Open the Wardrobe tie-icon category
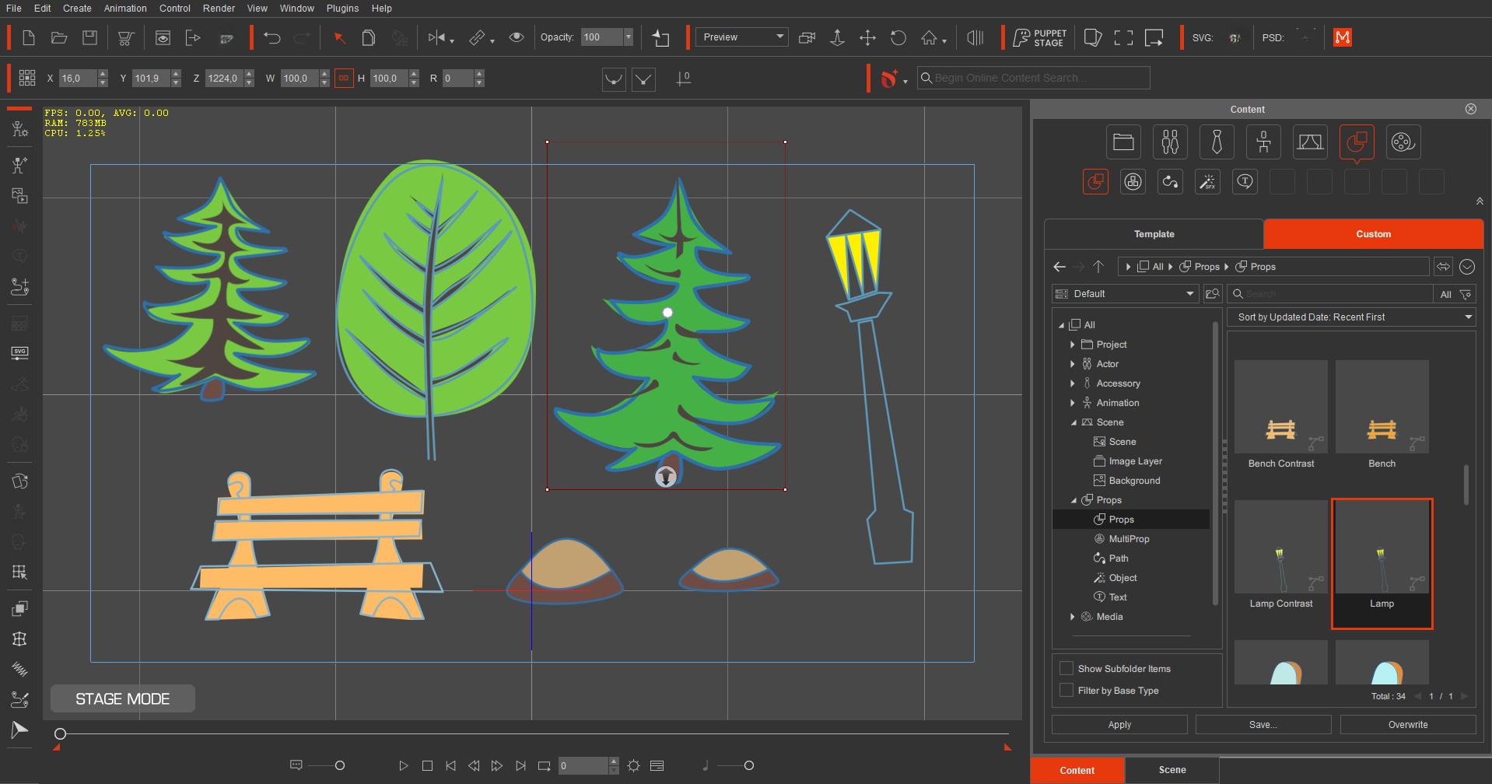Image resolution: width=1492 pixels, height=784 pixels. 1217,142
